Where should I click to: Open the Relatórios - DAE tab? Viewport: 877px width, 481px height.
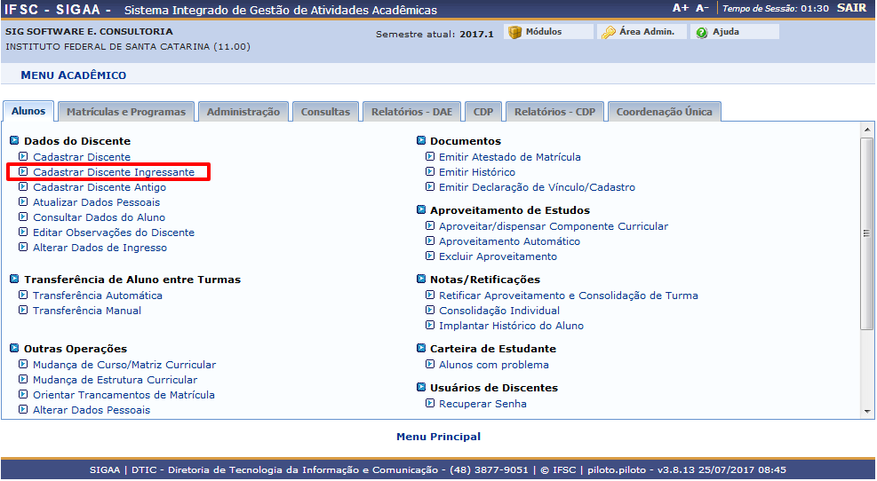411,112
